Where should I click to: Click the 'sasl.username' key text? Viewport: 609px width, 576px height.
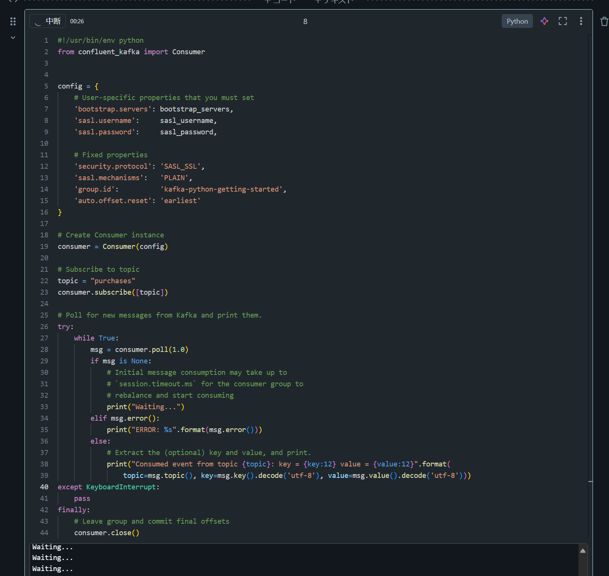[x=105, y=121]
